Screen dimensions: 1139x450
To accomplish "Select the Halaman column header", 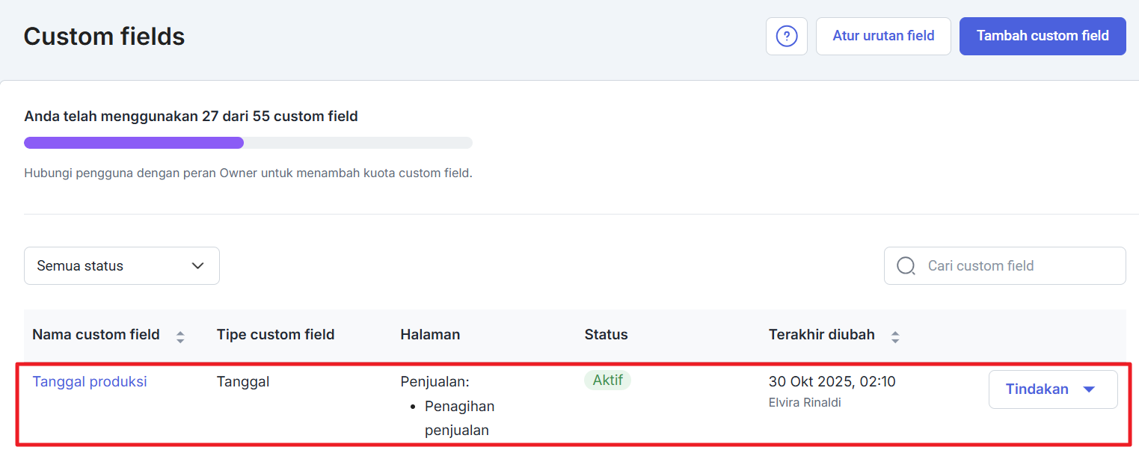I will pos(430,335).
